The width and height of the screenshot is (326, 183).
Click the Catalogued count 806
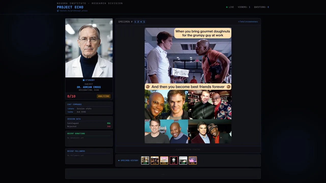tap(109, 123)
